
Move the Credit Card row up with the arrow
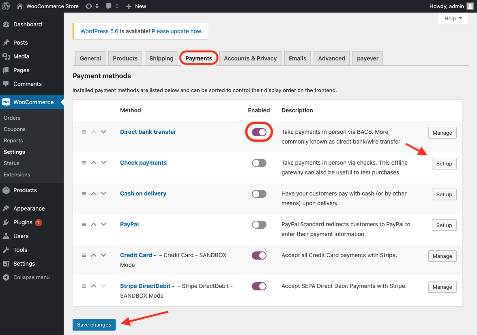(94, 255)
